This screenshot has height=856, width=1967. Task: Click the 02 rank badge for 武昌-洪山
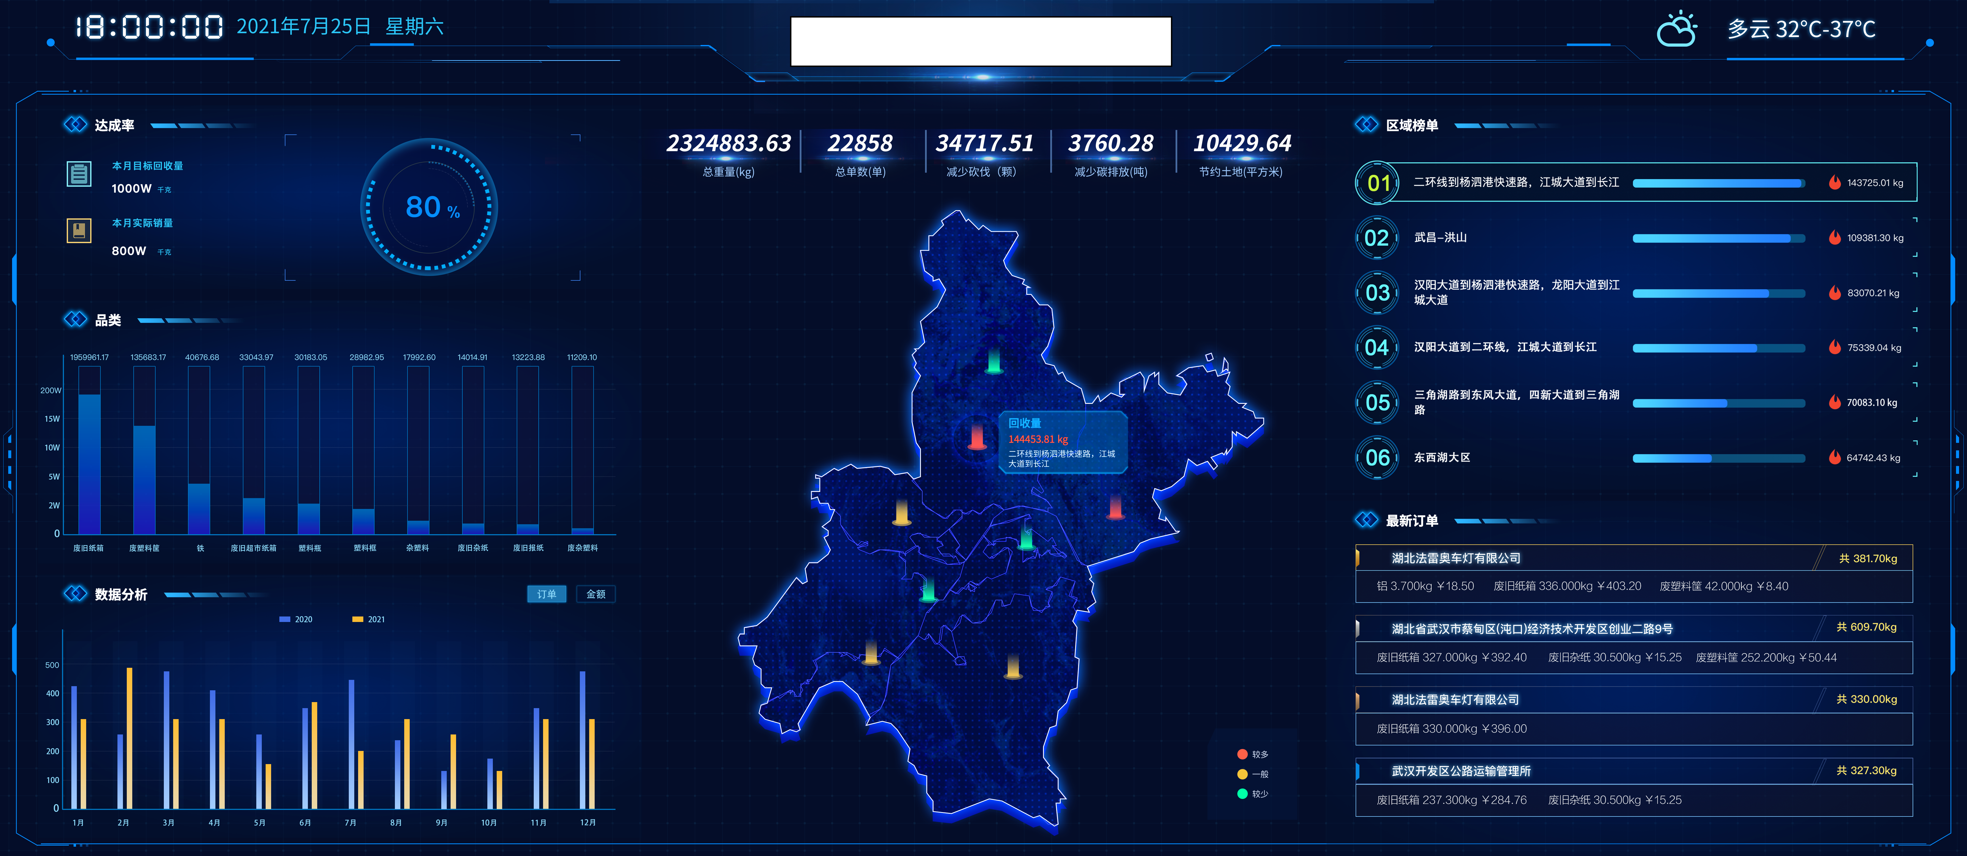pyautogui.click(x=1378, y=238)
